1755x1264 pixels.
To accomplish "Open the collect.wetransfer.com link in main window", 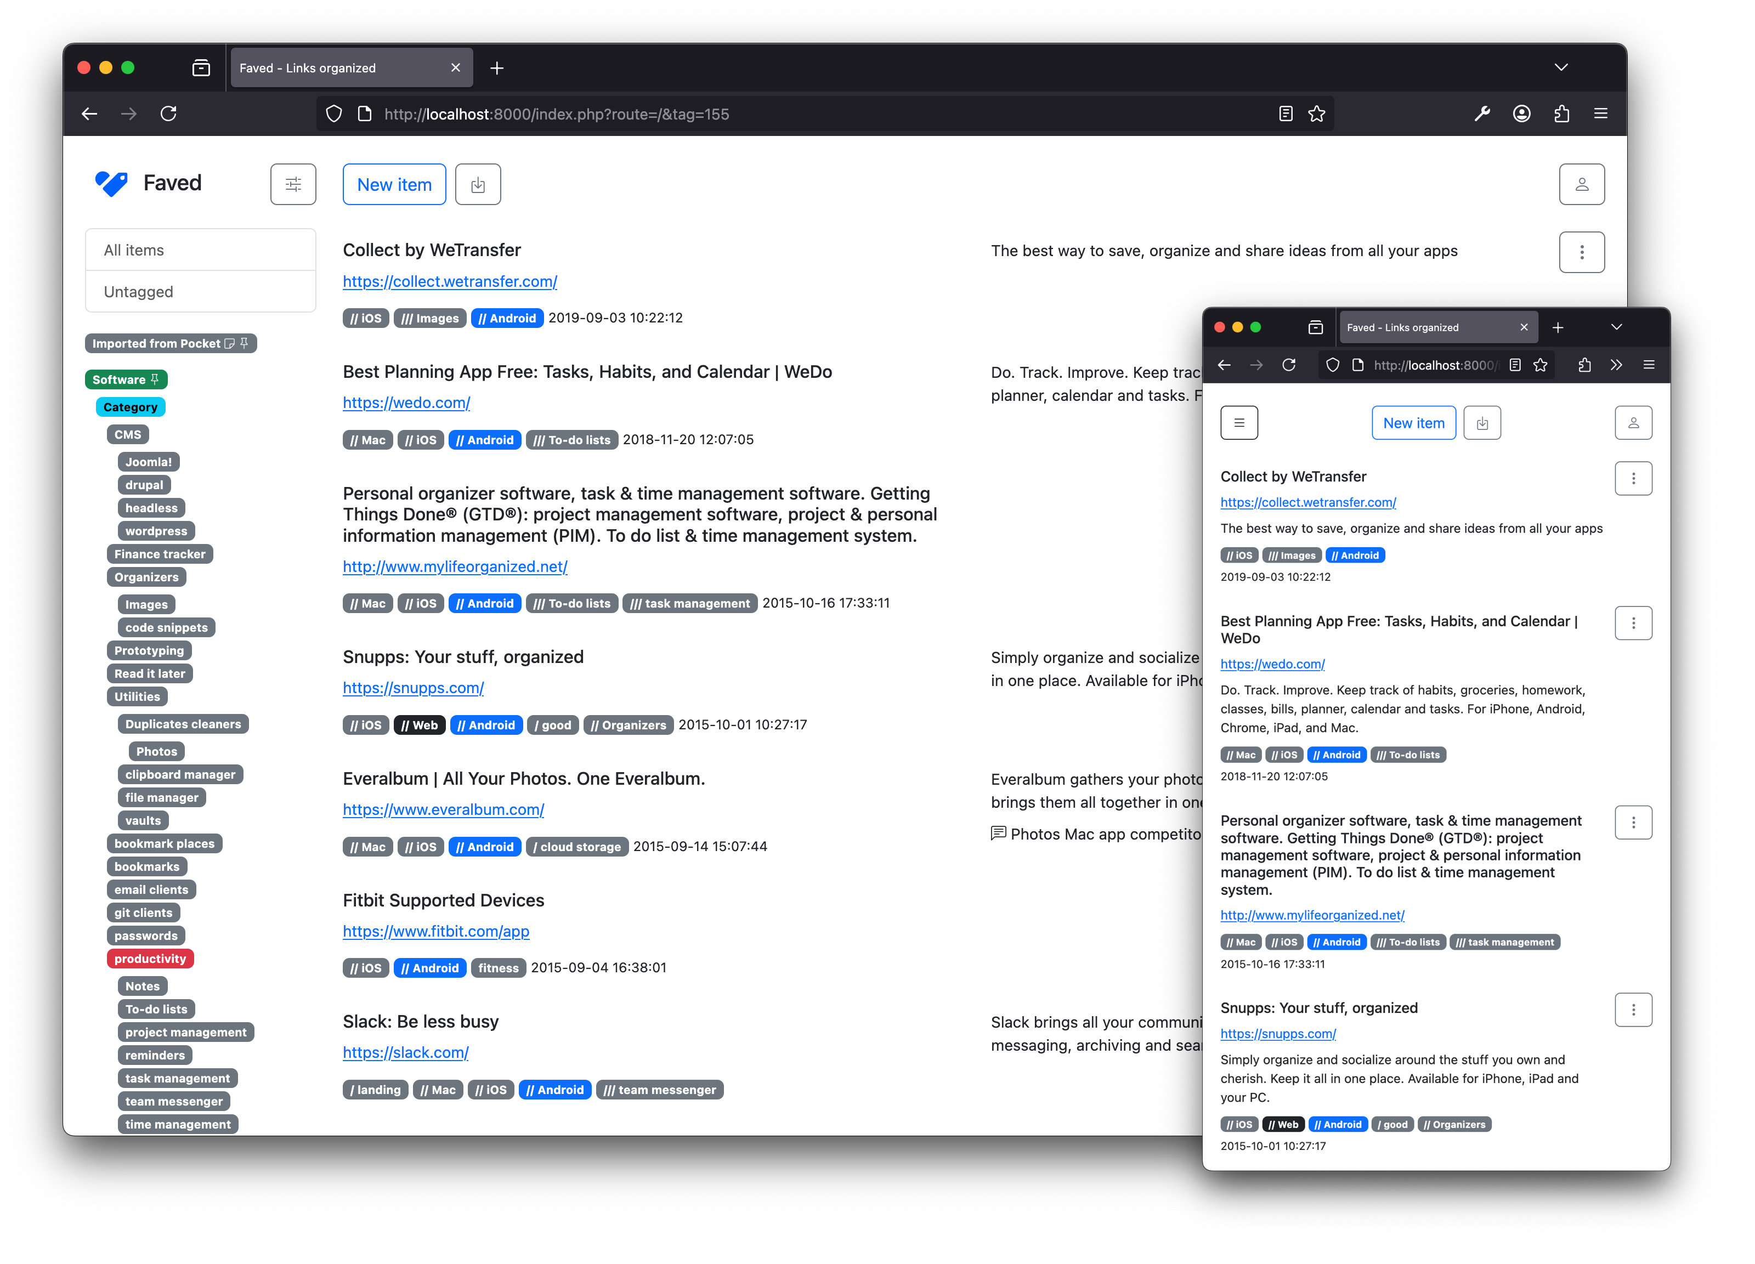I will pos(450,281).
